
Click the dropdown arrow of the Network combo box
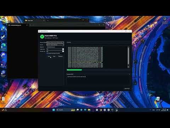(63, 47)
